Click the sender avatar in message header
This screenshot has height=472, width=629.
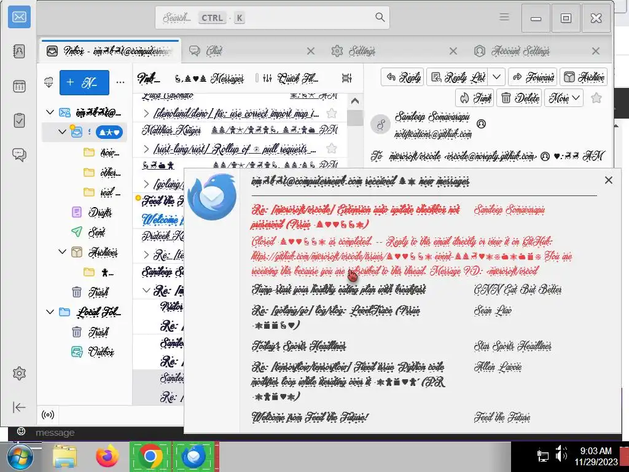[x=380, y=124]
